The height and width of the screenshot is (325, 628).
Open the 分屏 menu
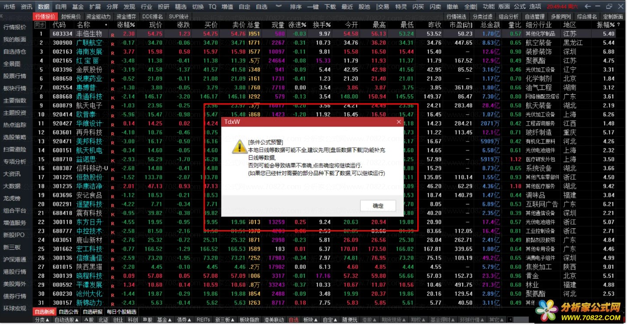112,7
